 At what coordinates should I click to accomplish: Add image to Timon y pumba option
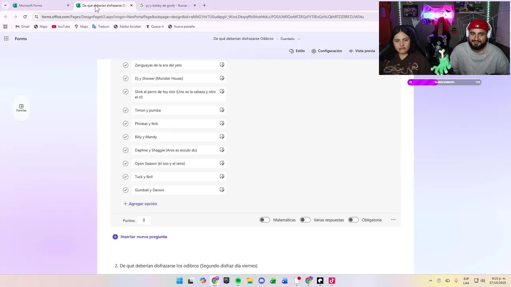[222, 110]
